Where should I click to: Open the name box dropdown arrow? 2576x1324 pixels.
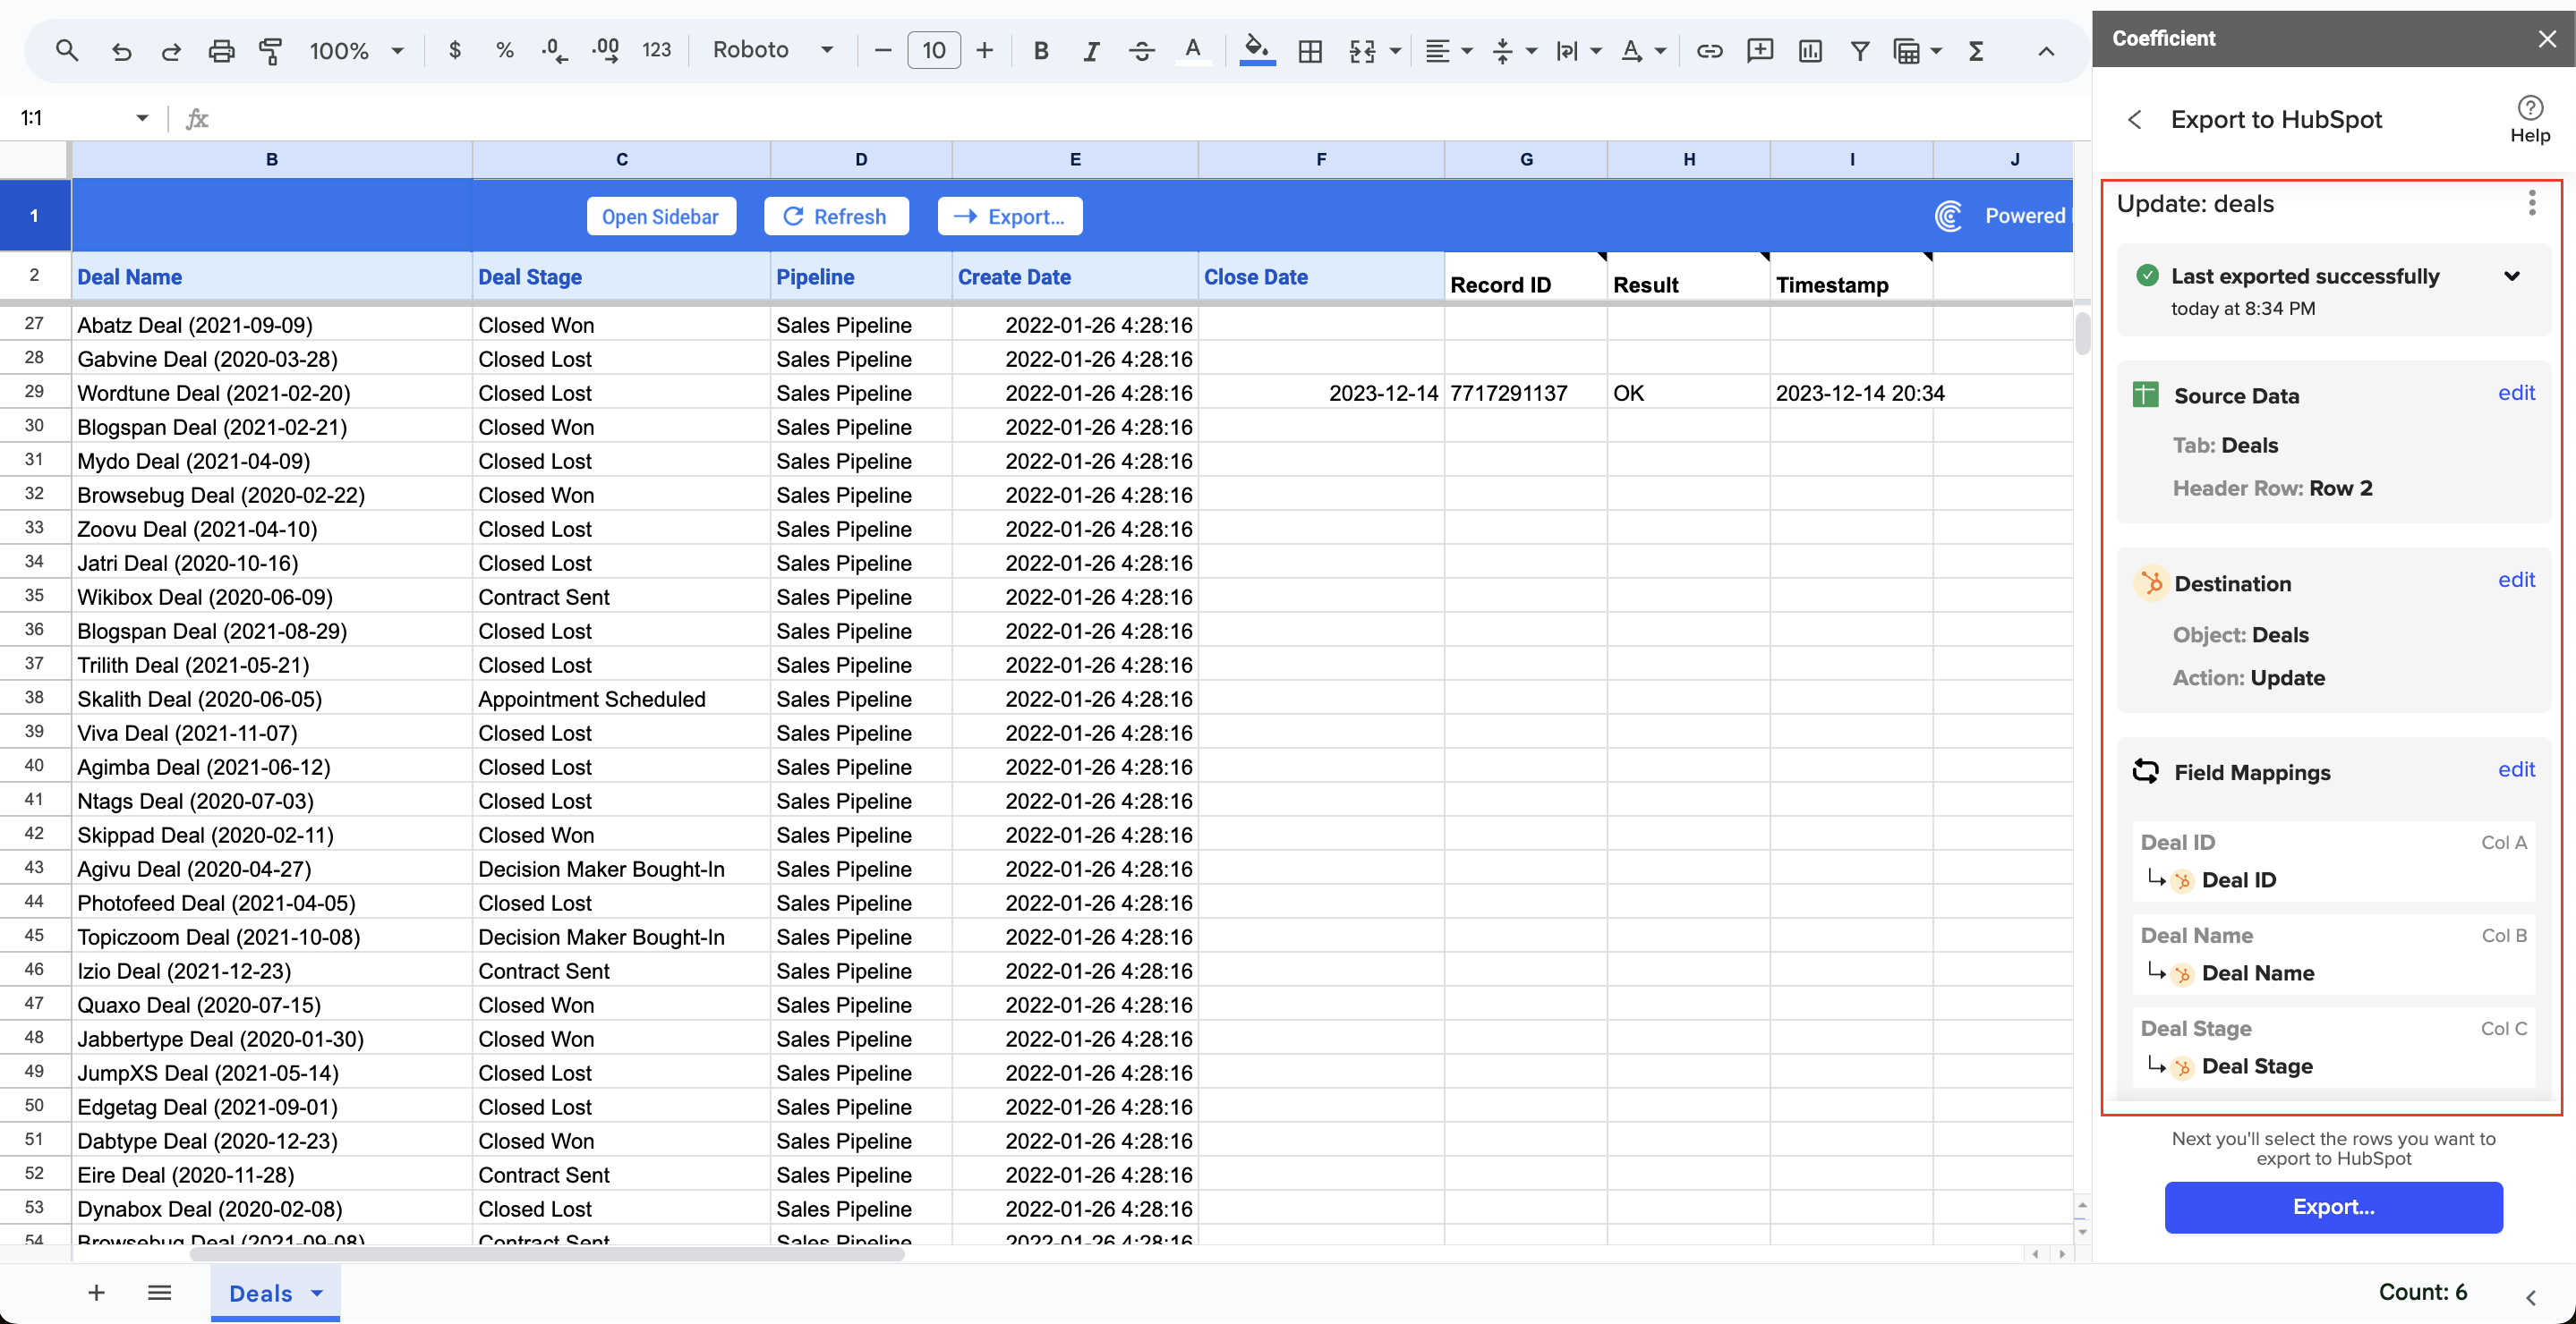tap(142, 118)
